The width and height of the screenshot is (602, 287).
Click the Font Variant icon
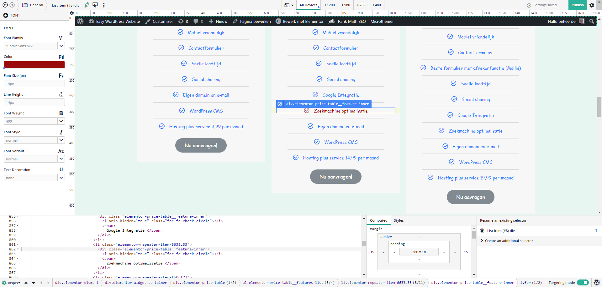coord(61,151)
